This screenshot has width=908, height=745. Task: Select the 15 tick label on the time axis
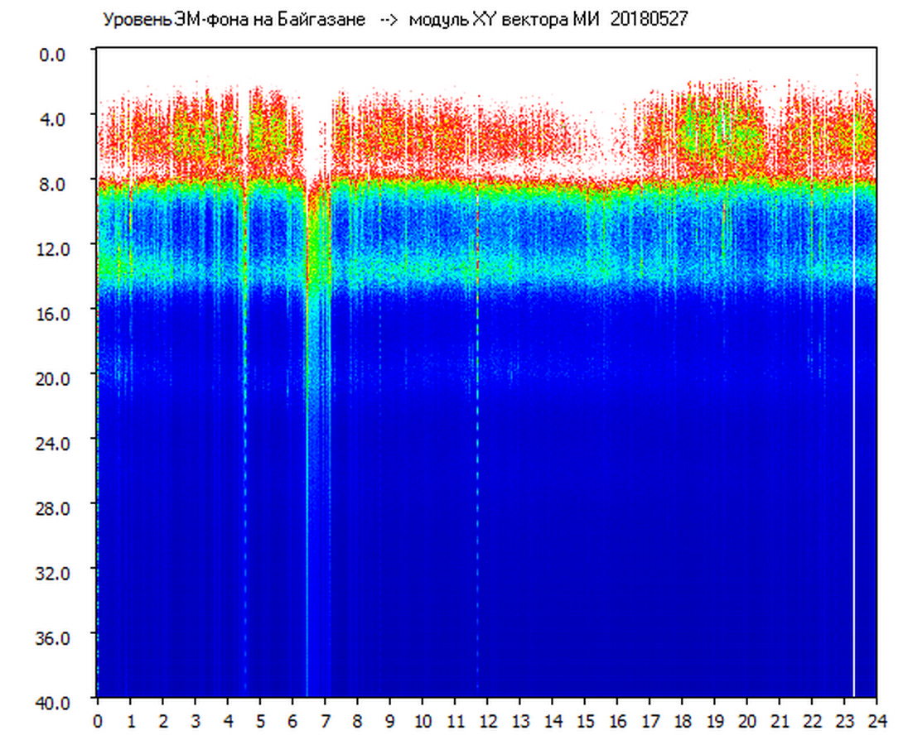[x=585, y=721]
